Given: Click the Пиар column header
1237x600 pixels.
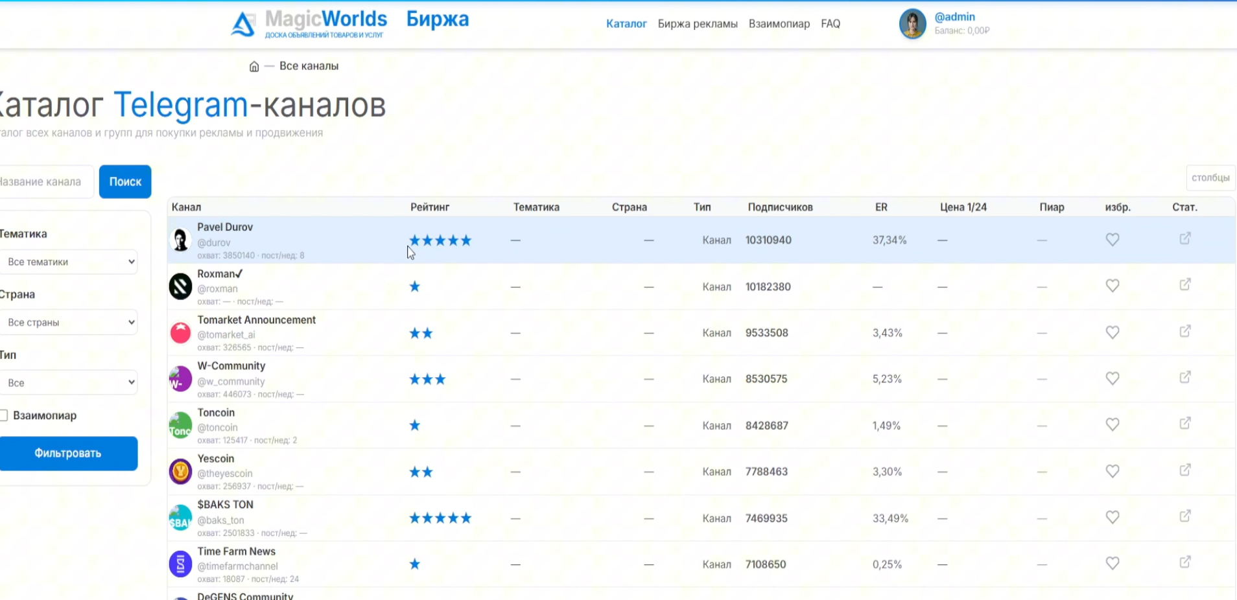Looking at the screenshot, I should tap(1052, 207).
